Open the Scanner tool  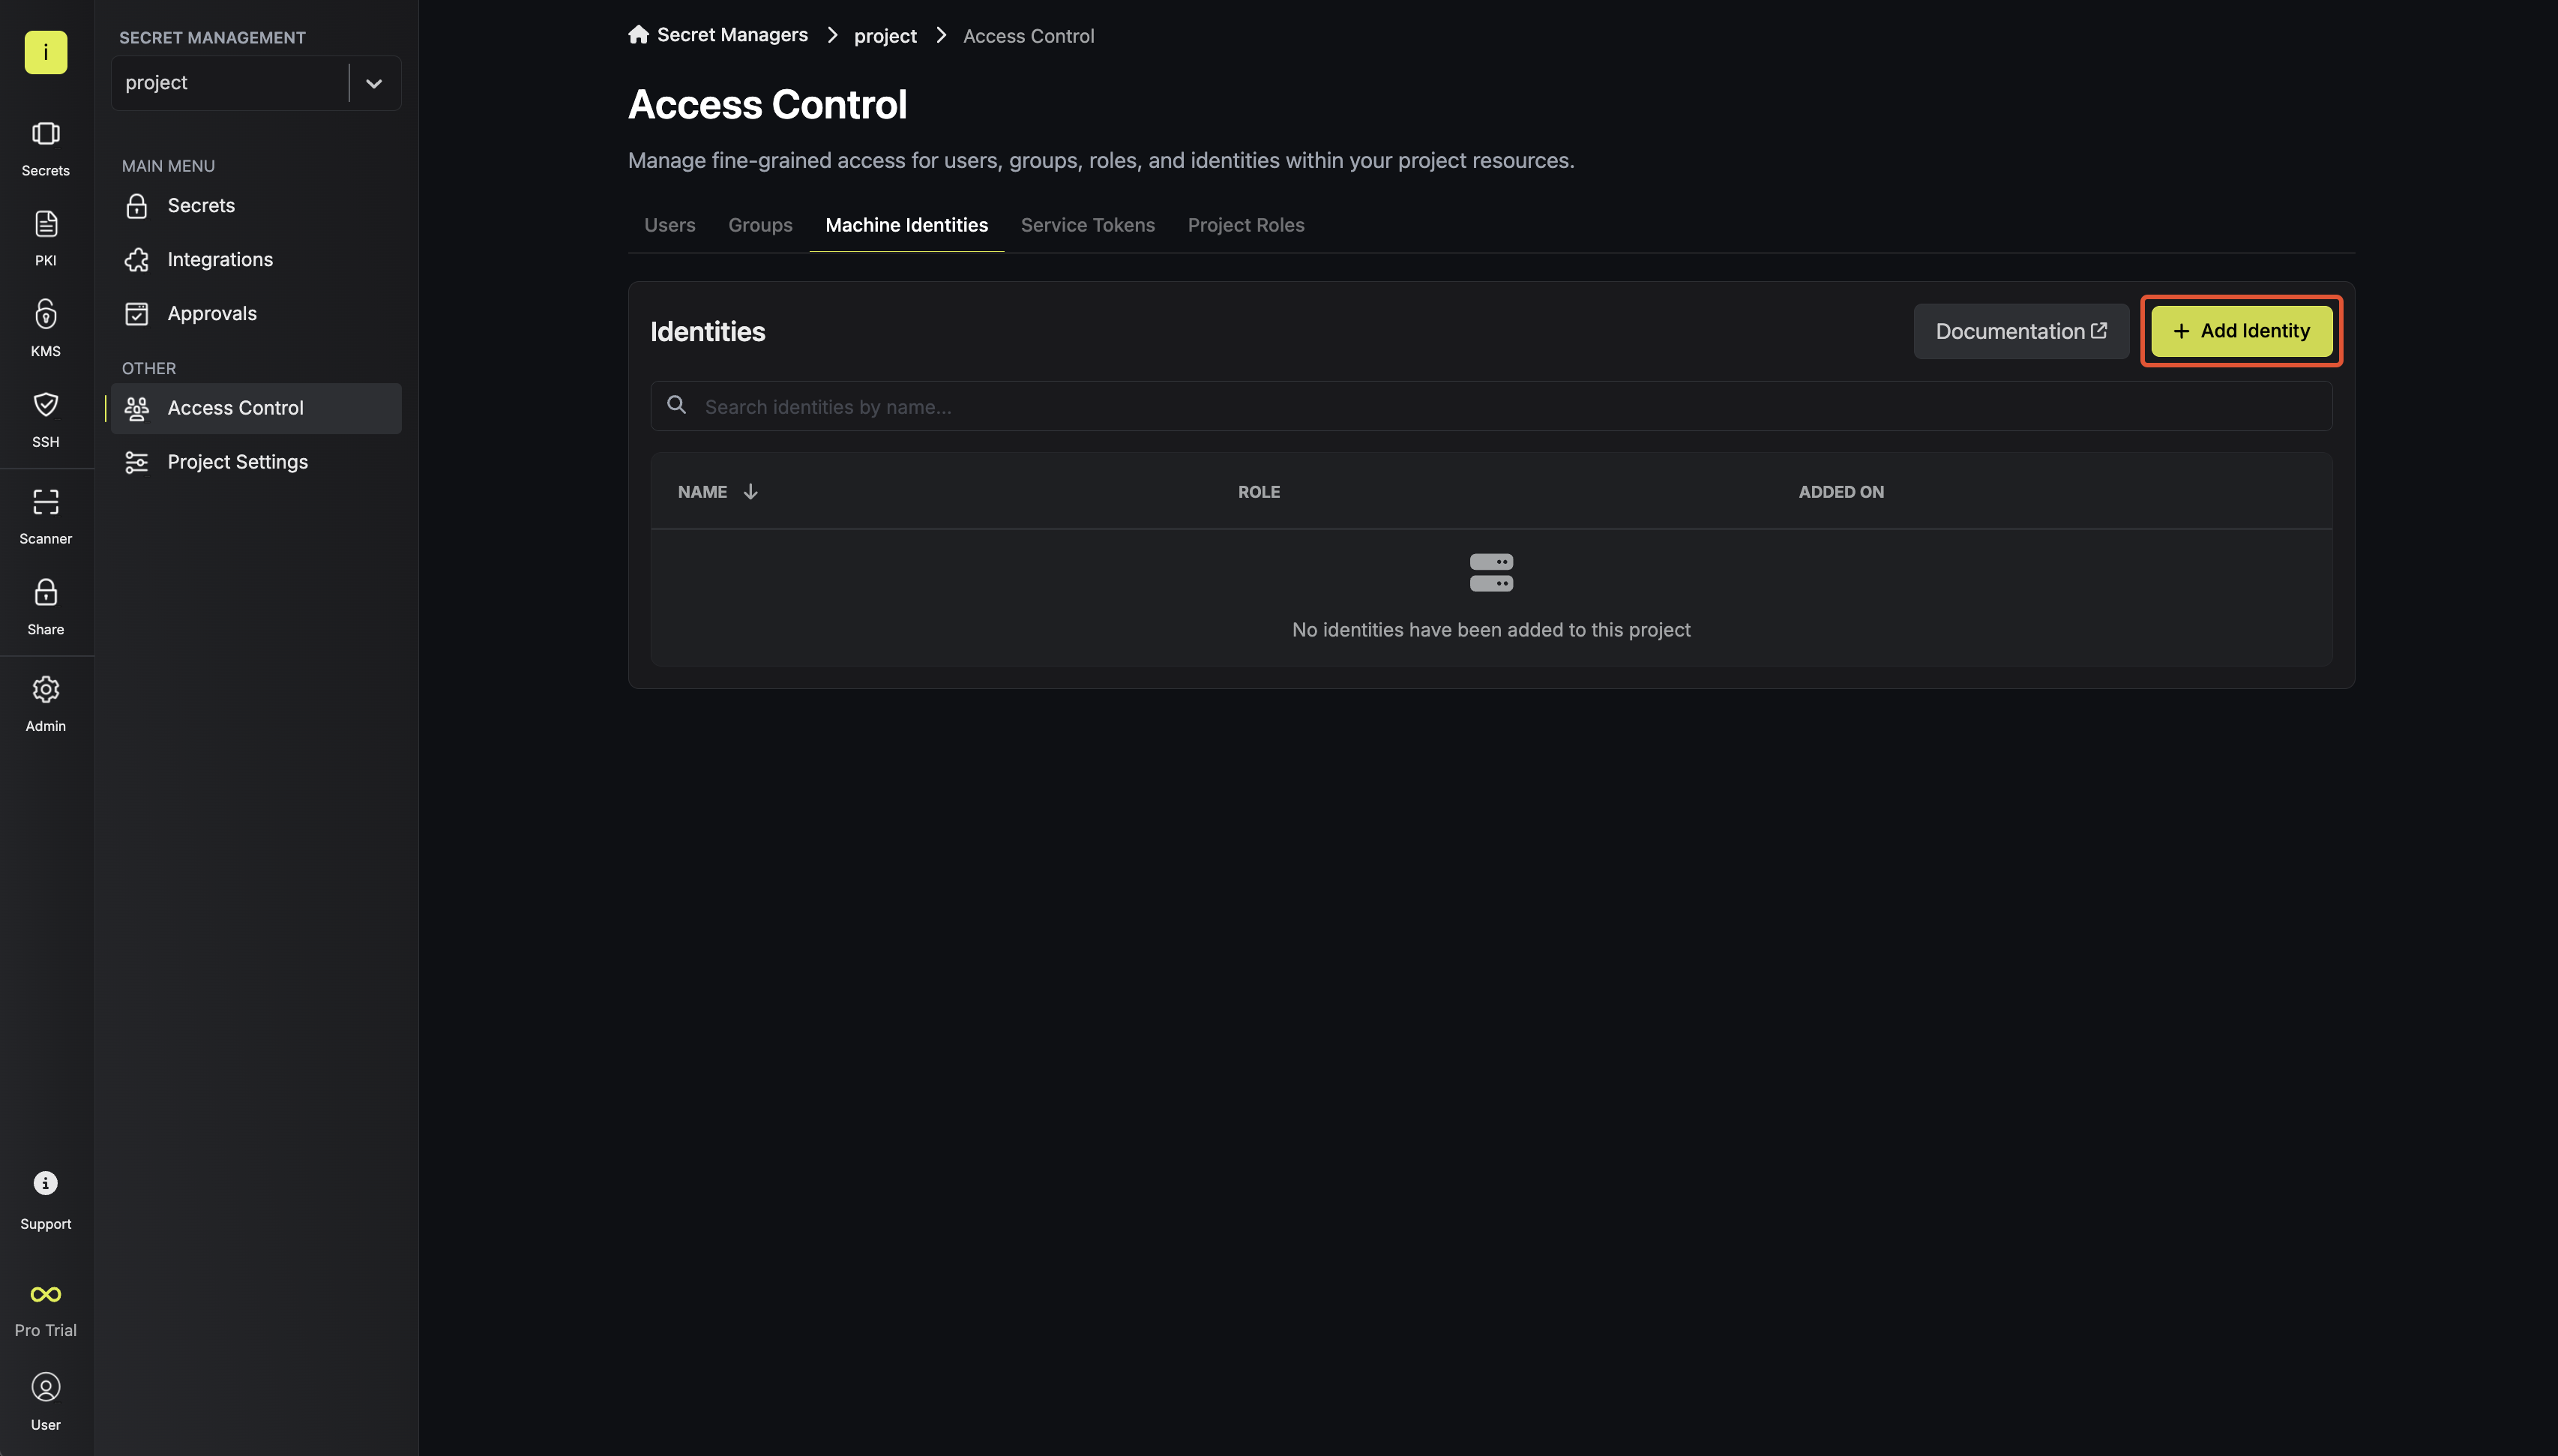point(45,514)
